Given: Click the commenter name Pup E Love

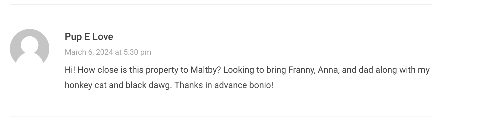Looking at the screenshot, I should [x=89, y=37].
